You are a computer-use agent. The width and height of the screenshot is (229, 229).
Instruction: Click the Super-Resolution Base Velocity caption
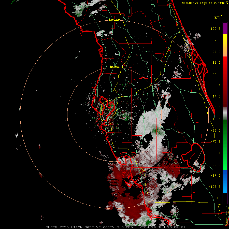pyautogui.click(x=115, y=227)
